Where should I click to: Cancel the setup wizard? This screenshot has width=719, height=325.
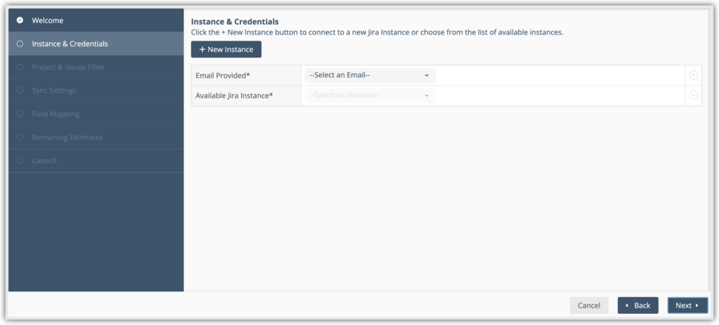pyautogui.click(x=588, y=305)
